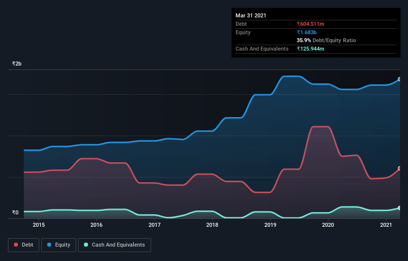
Task: Click the Debt row label in tooltip
Action: click(241, 24)
